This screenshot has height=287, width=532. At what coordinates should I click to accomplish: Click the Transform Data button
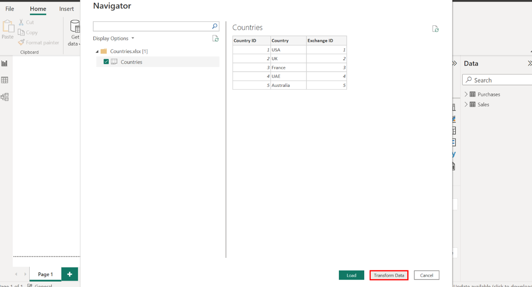coord(389,275)
